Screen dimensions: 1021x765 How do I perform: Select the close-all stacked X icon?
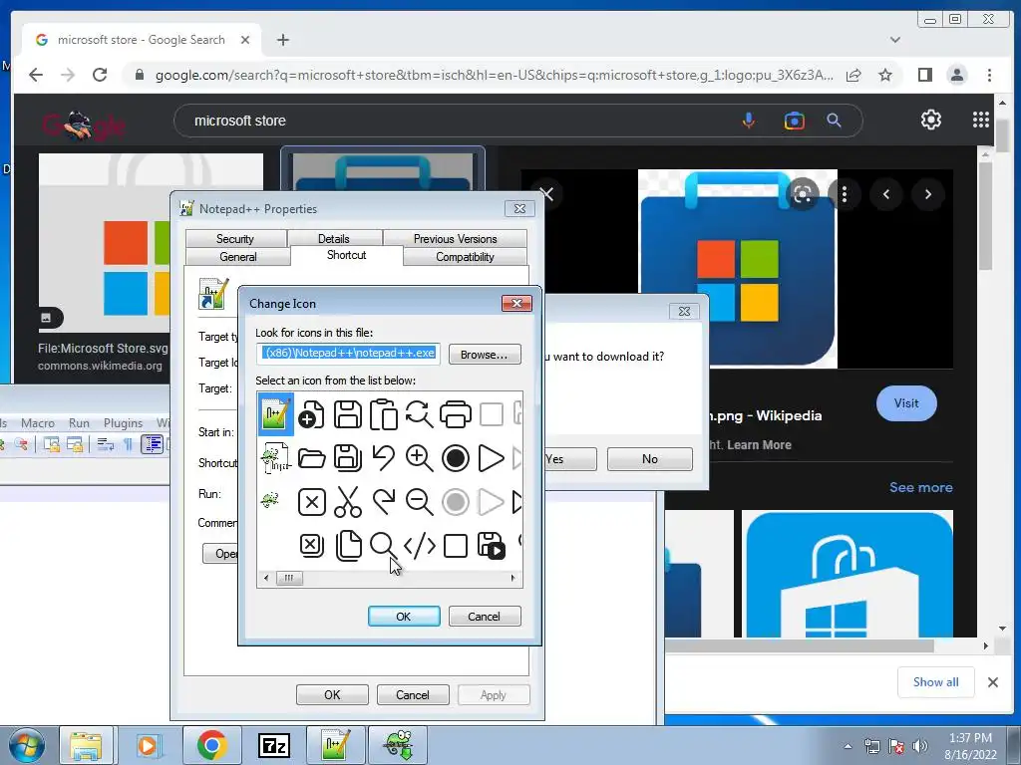click(x=311, y=545)
